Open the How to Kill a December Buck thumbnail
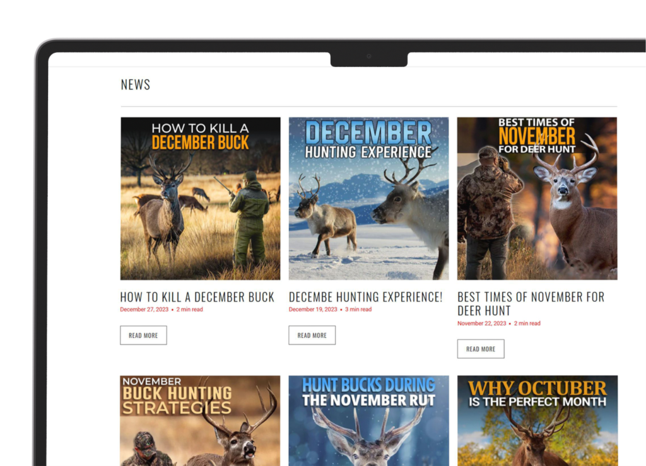Image resolution: width=646 pixels, height=466 pixels. coord(200,199)
